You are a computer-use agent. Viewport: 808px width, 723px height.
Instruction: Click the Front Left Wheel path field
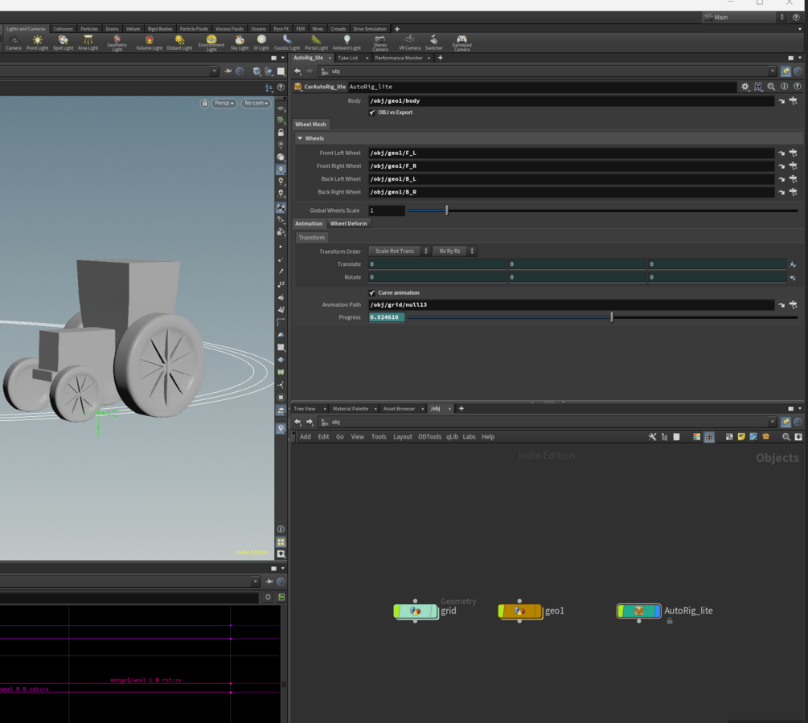coord(571,153)
